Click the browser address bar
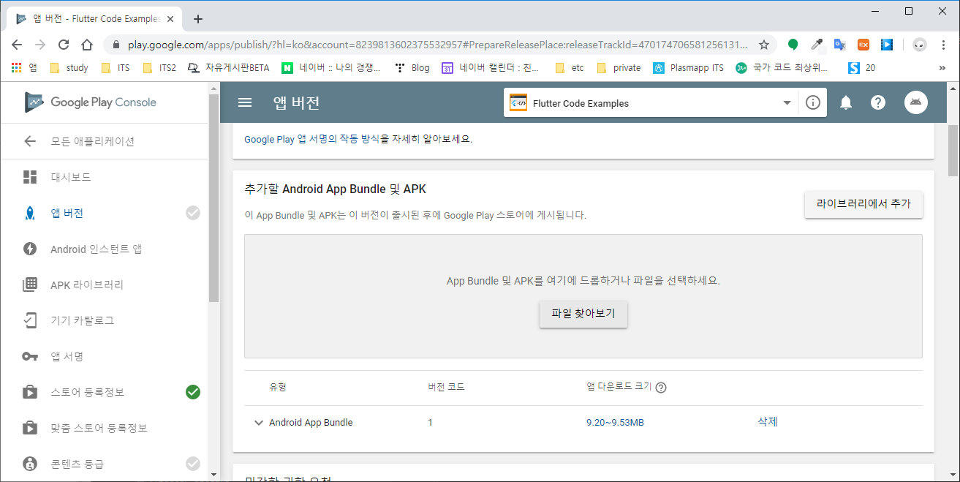Screen dimensions: 960x482 436,45
